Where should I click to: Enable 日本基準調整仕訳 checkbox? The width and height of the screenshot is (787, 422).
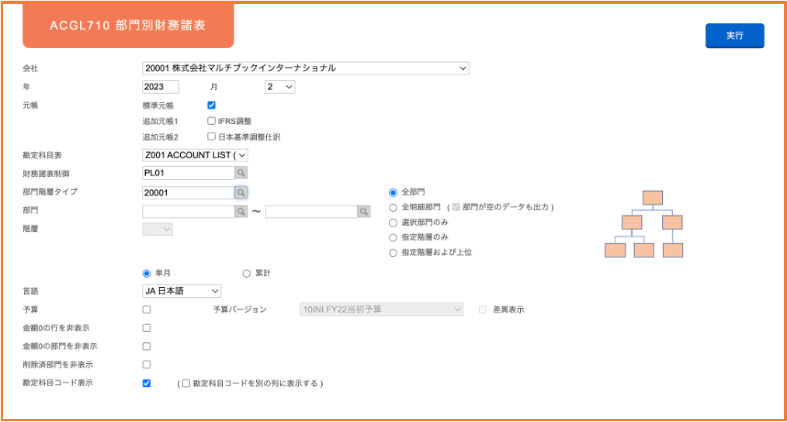pos(211,137)
